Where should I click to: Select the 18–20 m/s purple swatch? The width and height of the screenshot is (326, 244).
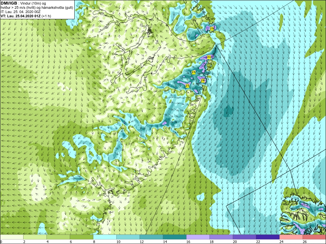point(221,237)
